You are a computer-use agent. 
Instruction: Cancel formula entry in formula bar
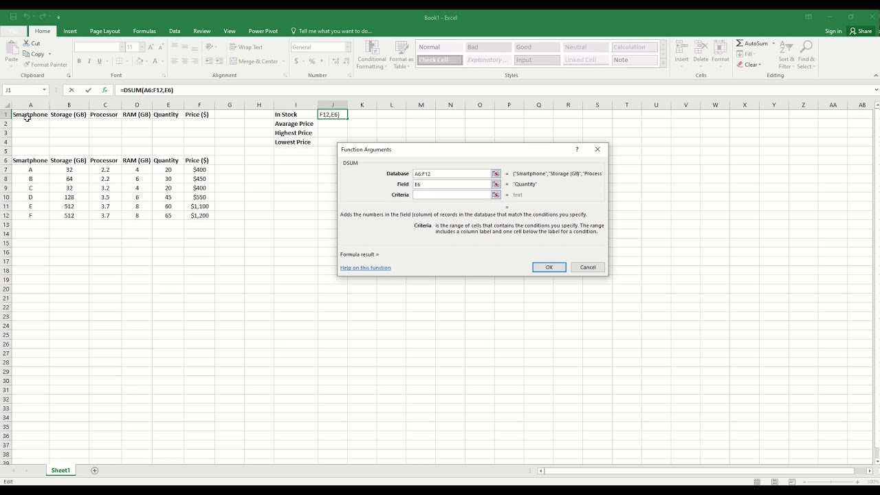(71, 90)
